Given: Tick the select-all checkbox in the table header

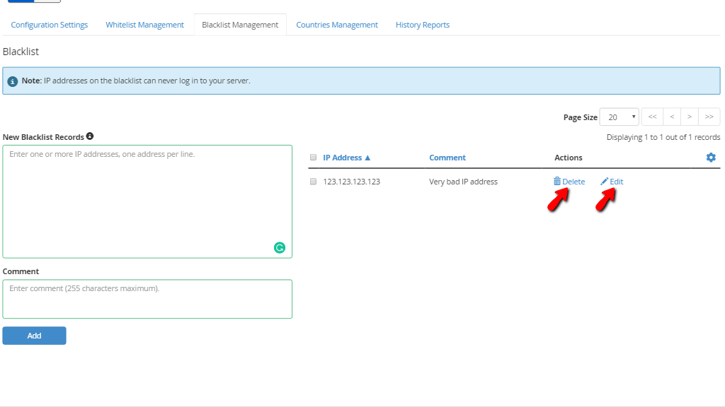Looking at the screenshot, I should click(x=313, y=158).
